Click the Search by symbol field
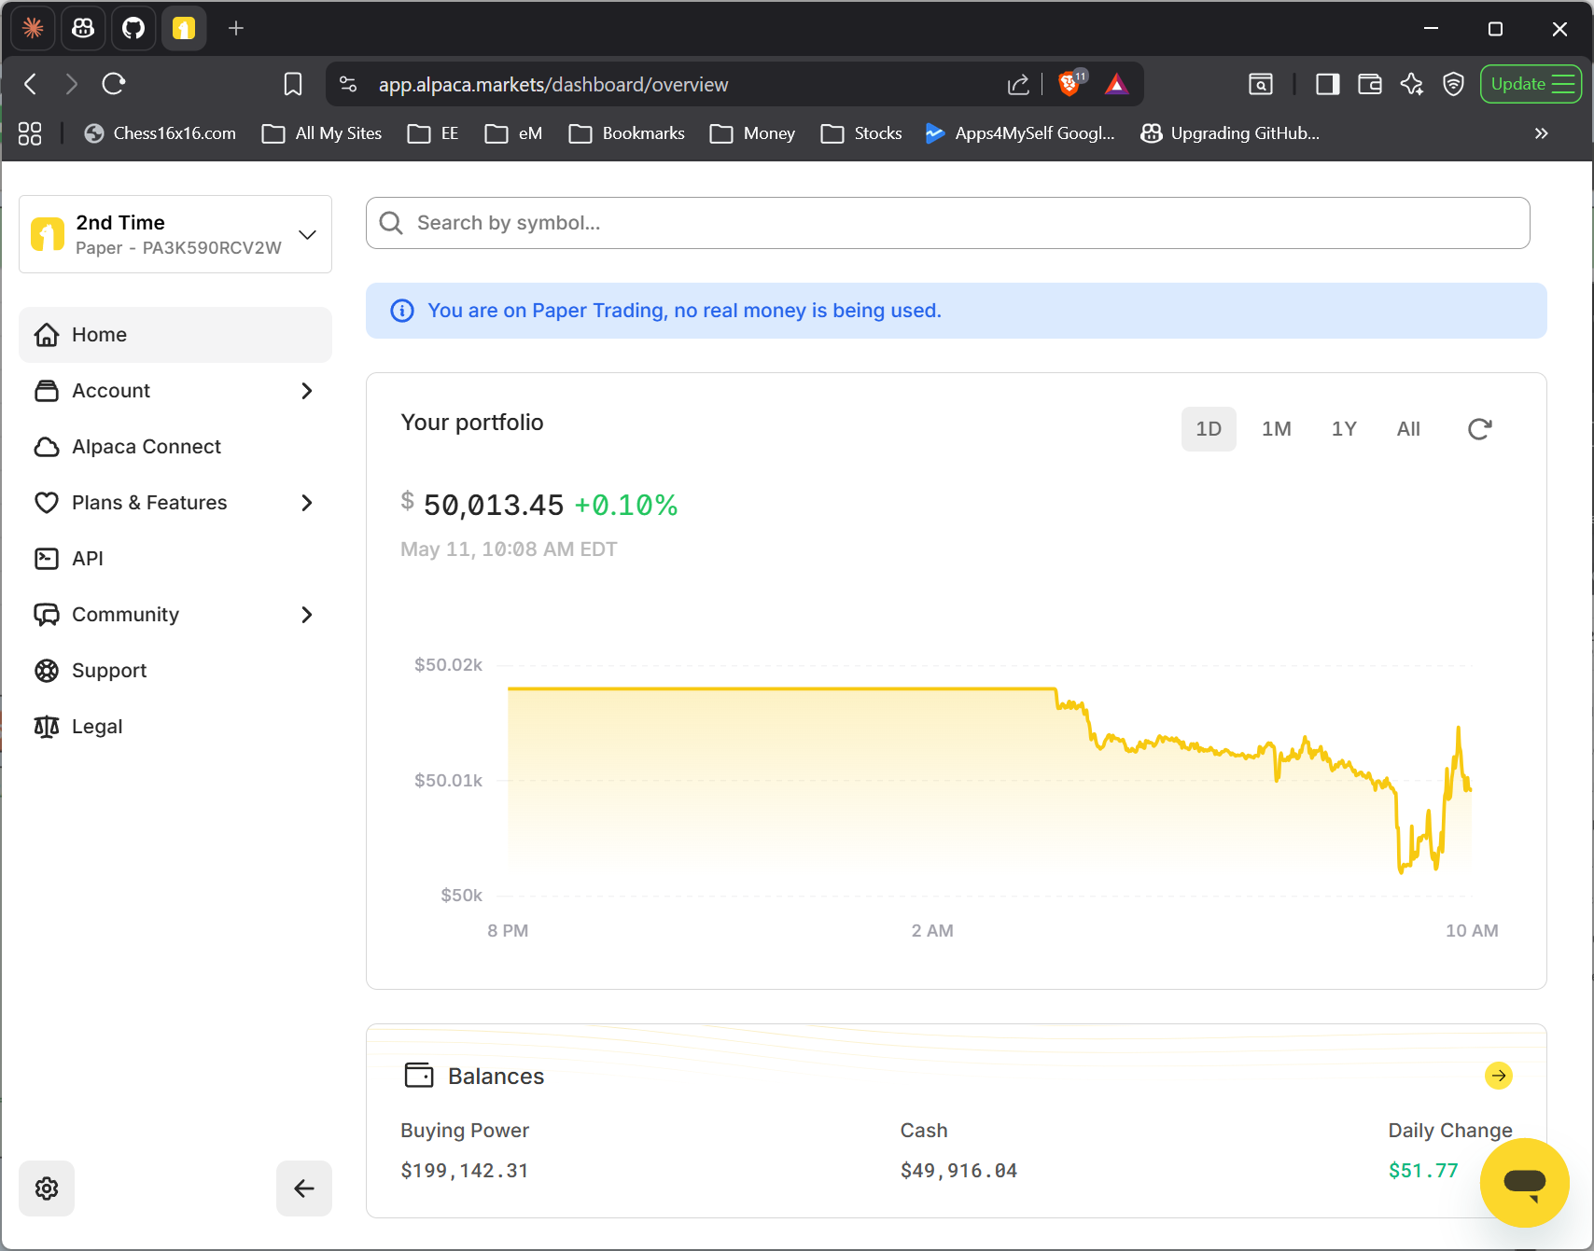Viewport: 1594px width, 1251px height. pos(947,223)
